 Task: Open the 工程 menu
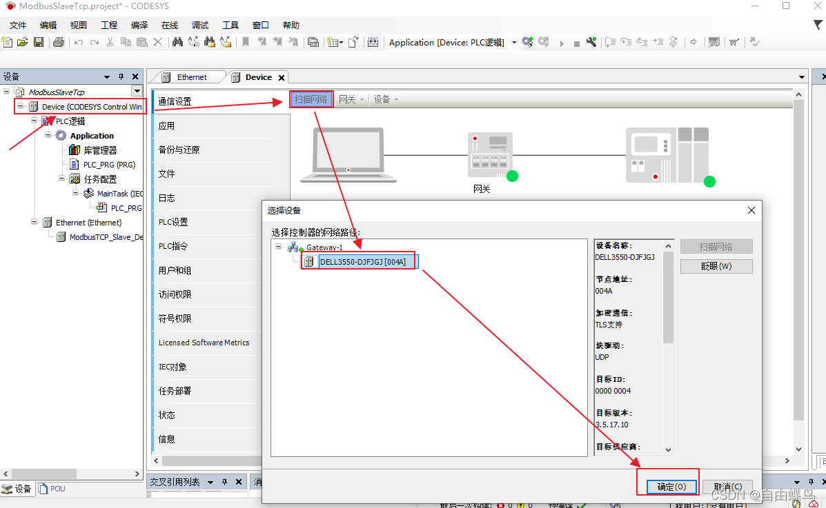[108, 26]
